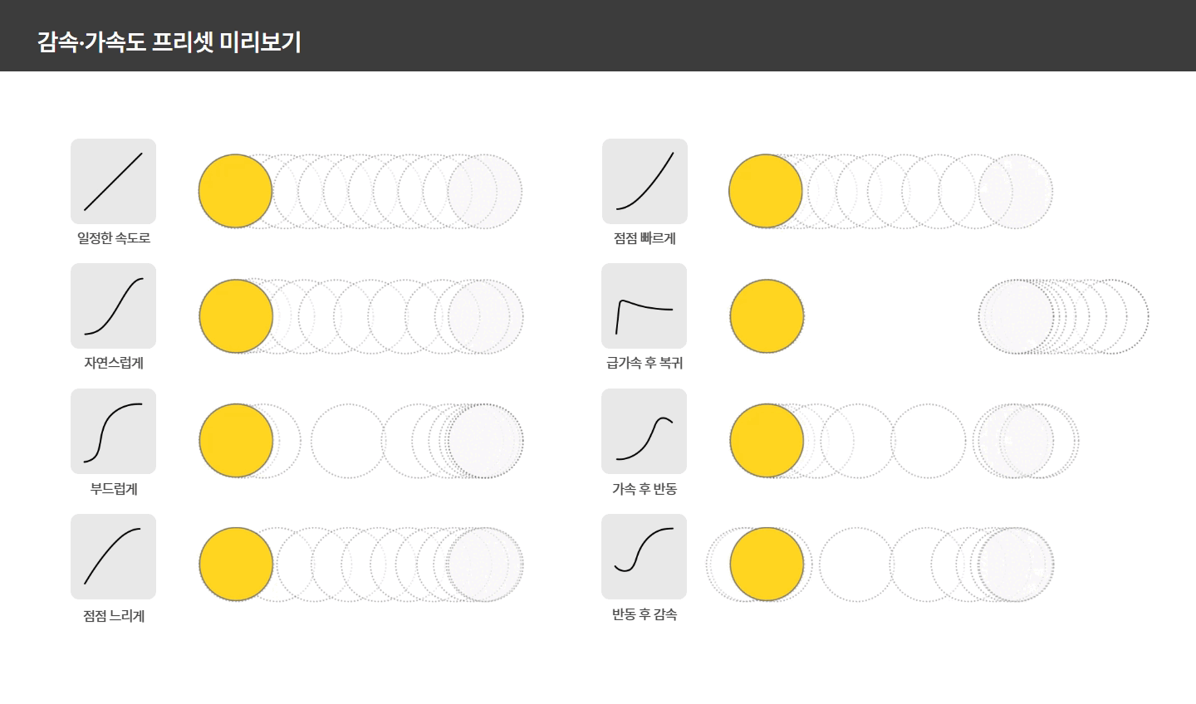Click the grey end circle in 급가속 후 복귀 row
Viewport: 1196px width, 704px height.
click(x=1016, y=316)
